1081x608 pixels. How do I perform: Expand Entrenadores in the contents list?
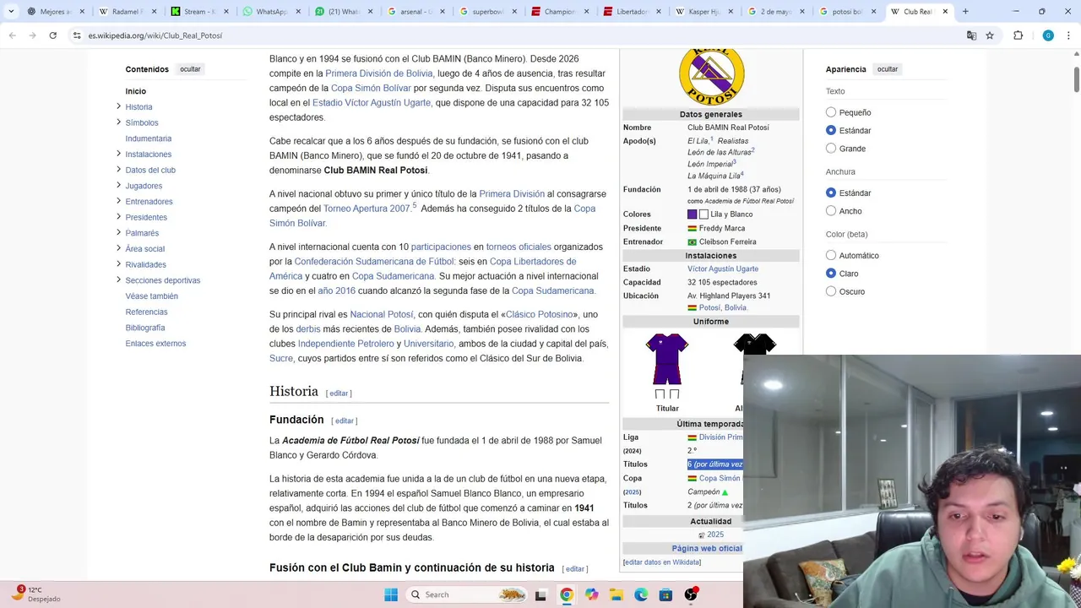[118, 201]
